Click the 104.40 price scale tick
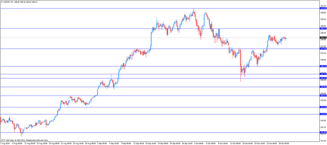 point(323,94)
